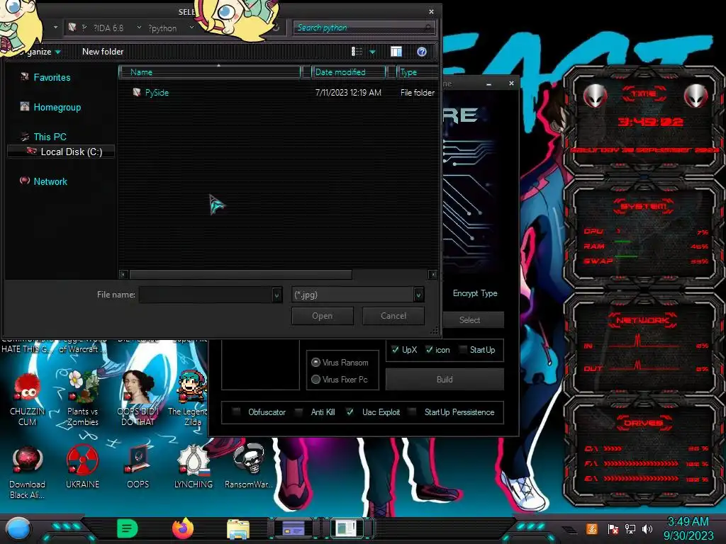Image resolution: width=726 pixels, height=544 pixels.
Task: Click the scrollbar left arrow
Action: [123, 274]
